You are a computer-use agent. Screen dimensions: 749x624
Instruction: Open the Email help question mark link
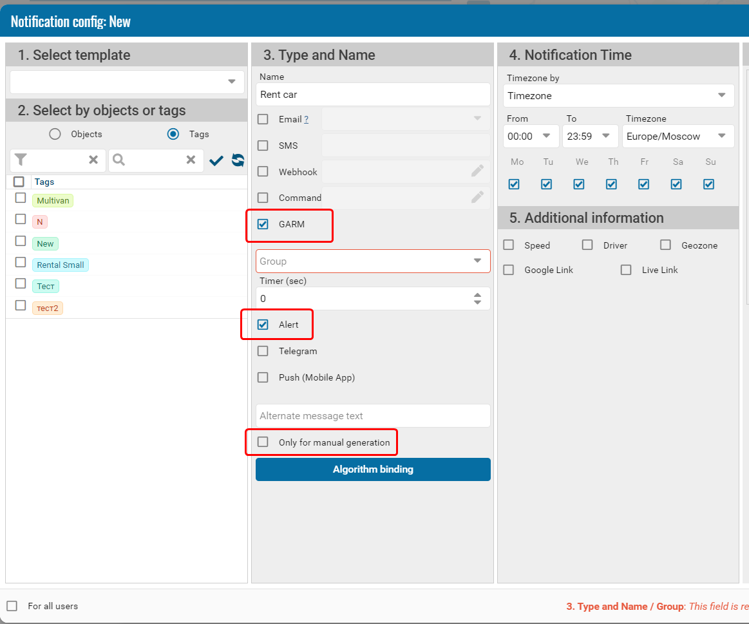pyautogui.click(x=306, y=119)
